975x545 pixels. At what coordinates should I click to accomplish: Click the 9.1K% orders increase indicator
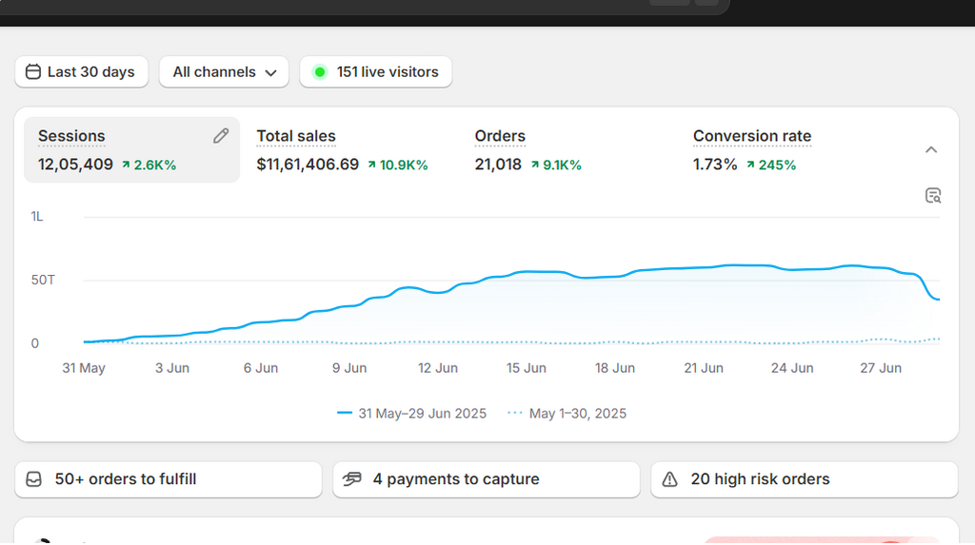pyautogui.click(x=556, y=165)
